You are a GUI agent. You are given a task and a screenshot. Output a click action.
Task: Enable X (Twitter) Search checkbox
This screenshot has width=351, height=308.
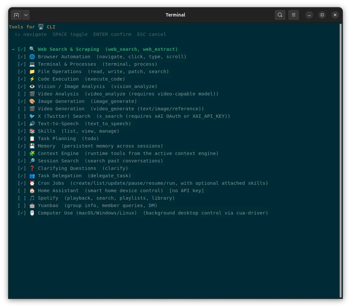coord(22,116)
